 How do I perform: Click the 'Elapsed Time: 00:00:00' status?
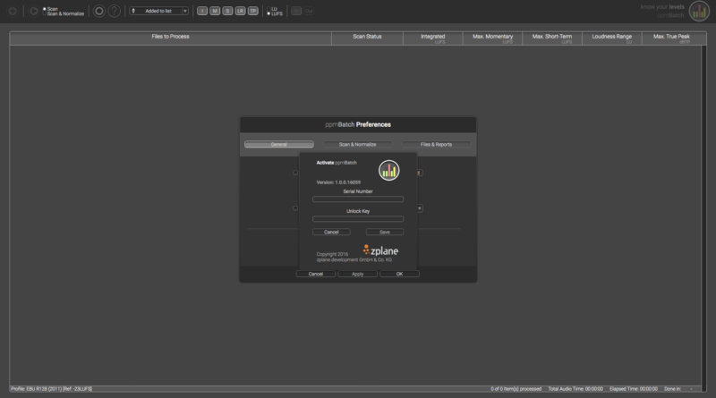(634, 389)
